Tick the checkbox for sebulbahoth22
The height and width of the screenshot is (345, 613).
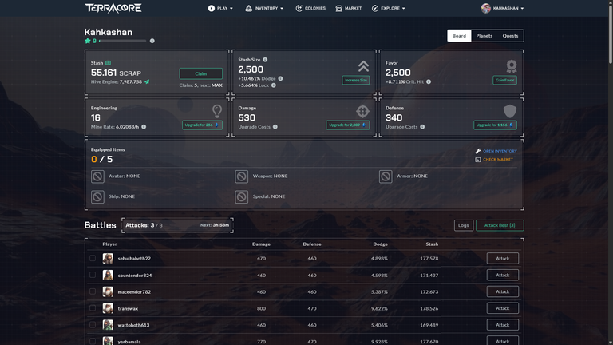(x=93, y=258)
